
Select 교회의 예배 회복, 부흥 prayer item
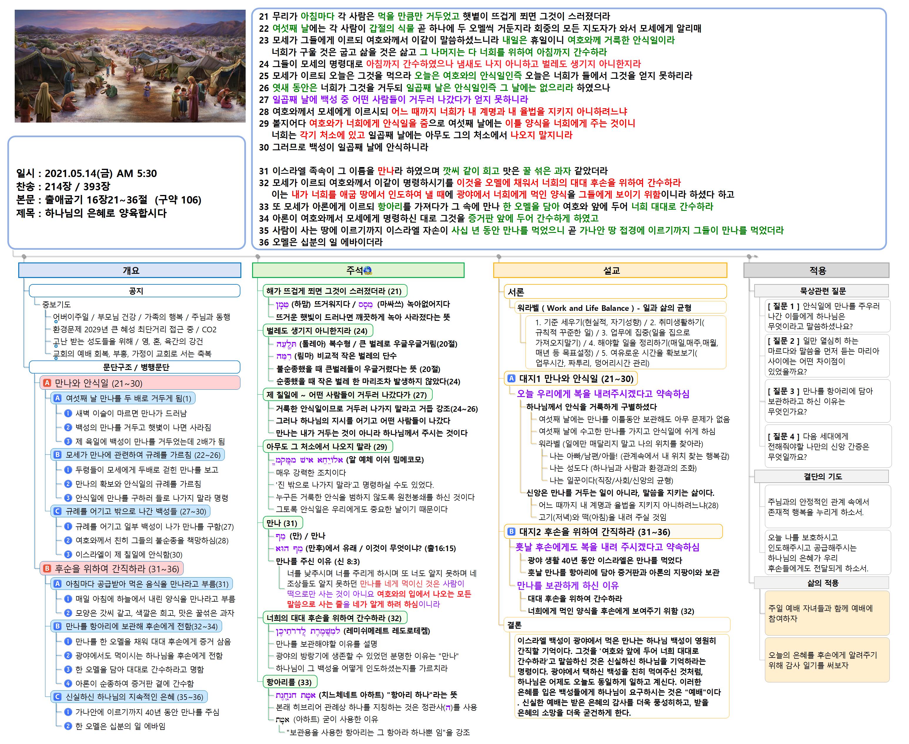(132, 353)
